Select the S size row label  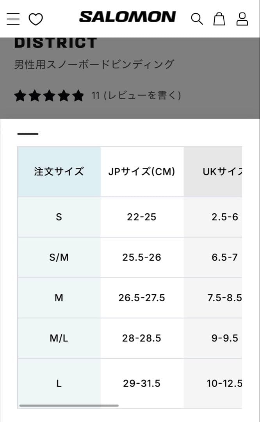[59, 217]
